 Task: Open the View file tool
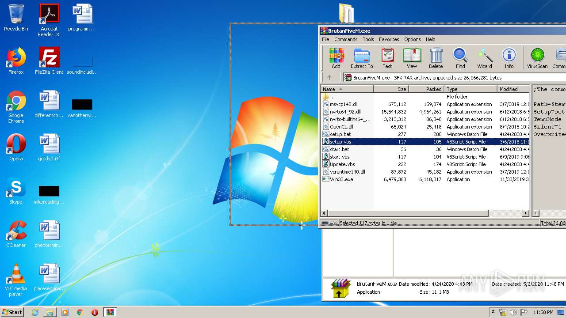(412, 58)
